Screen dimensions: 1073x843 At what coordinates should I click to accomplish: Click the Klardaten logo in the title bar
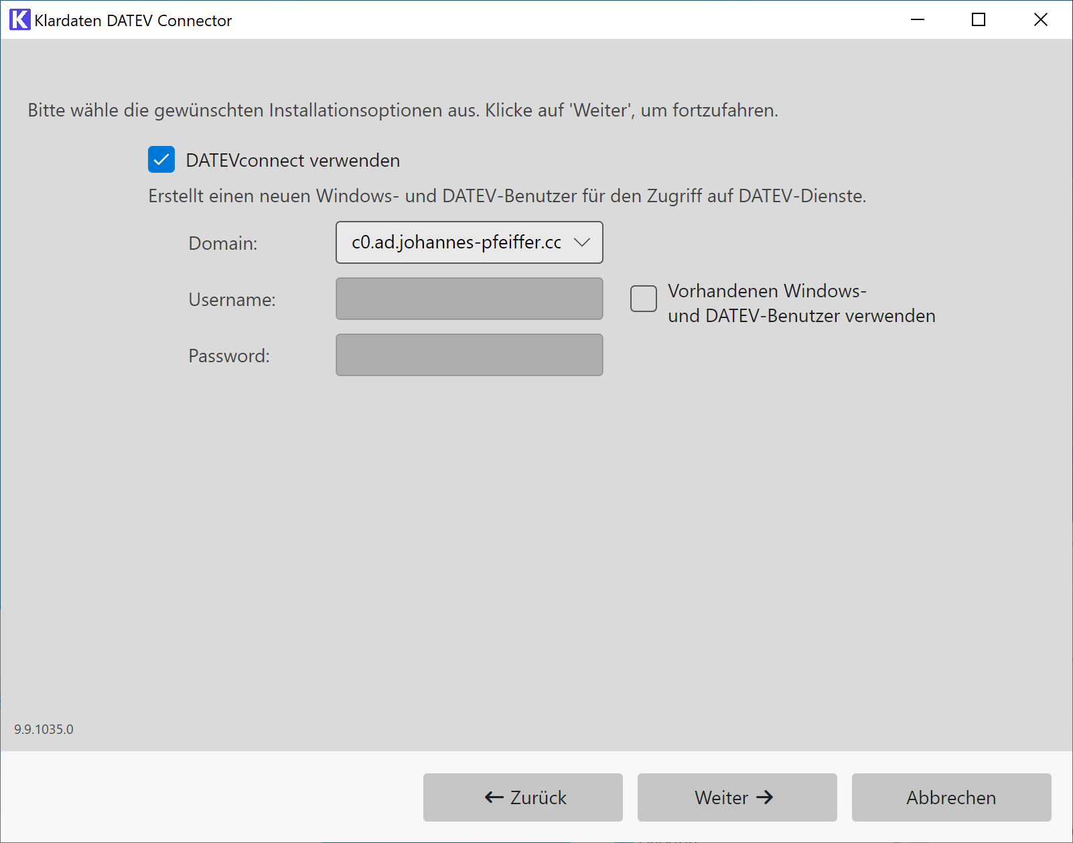click(19, 19)
